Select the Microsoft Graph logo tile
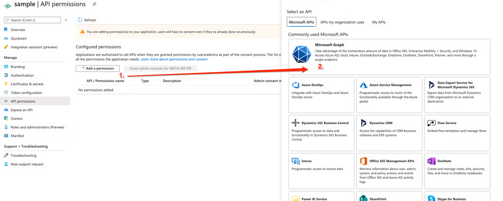503x201 pixels. [x=301, y=54]
